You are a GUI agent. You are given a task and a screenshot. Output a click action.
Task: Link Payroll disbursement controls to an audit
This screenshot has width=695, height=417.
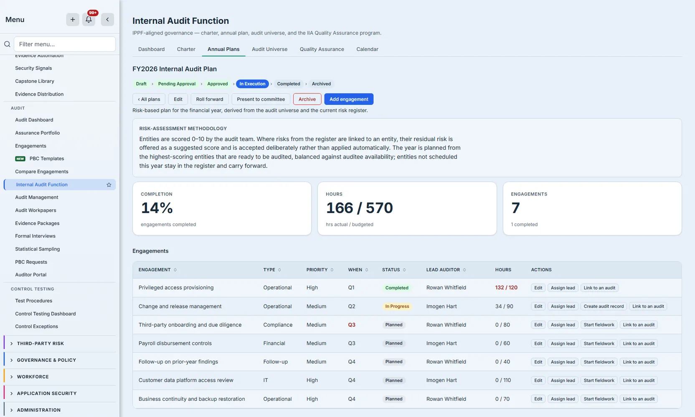pyautogui.click(x=639, y=344)
